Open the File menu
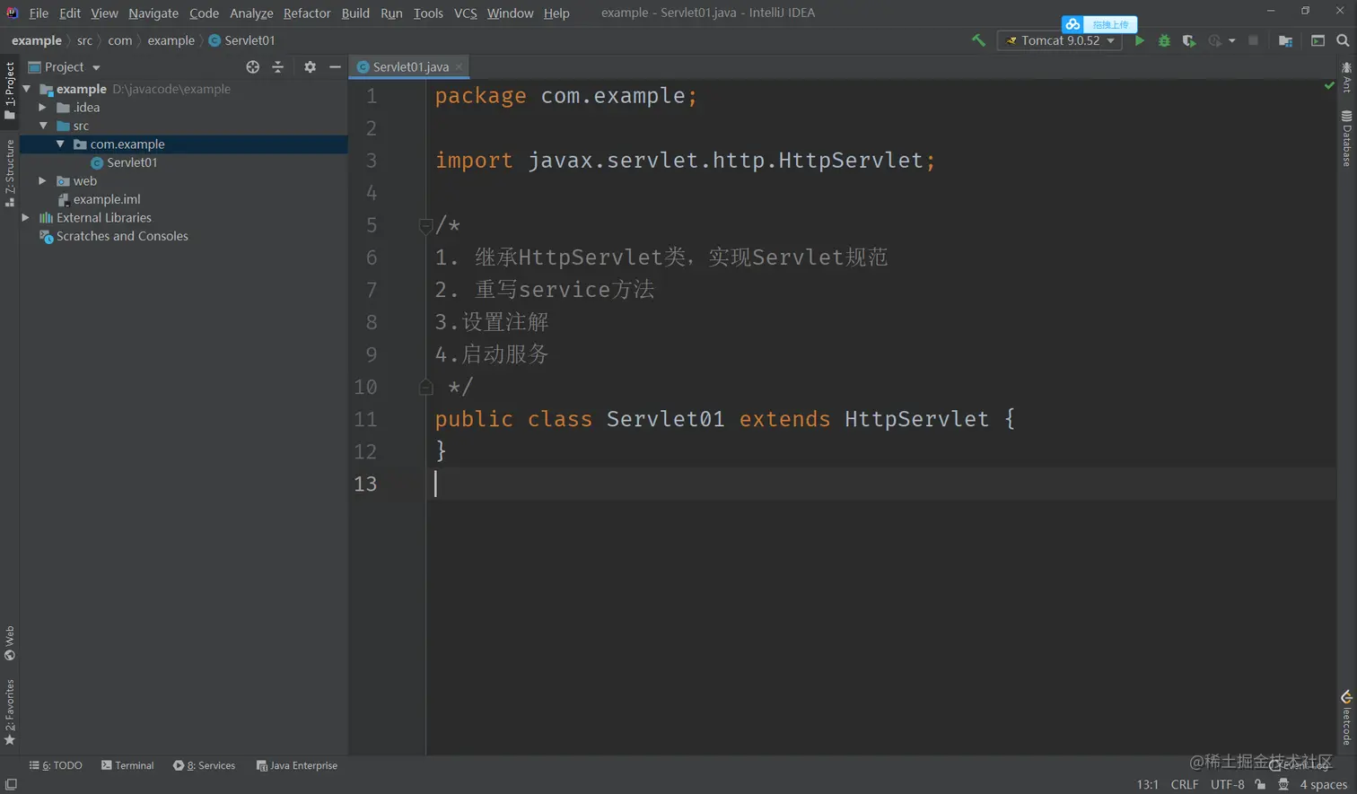This screenshot has height=794, width=1357. [x=39, y=13]
